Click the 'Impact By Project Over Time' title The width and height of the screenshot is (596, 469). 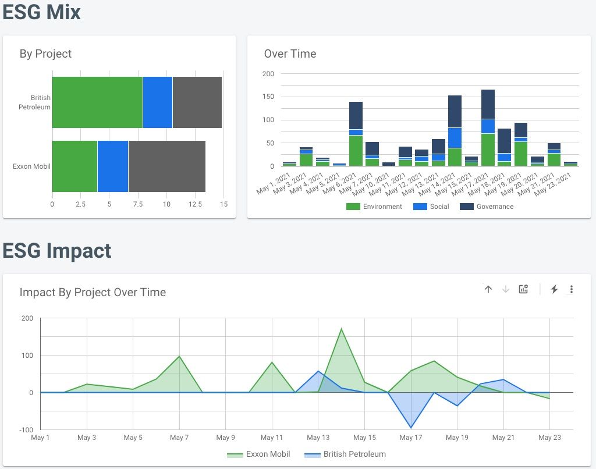[93, 292]
